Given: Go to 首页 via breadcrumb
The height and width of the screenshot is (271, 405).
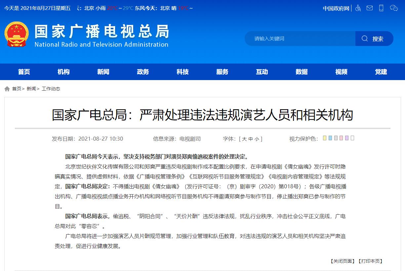Looking at the screenshot, I should pyautogui.click(x=17, y=89).
